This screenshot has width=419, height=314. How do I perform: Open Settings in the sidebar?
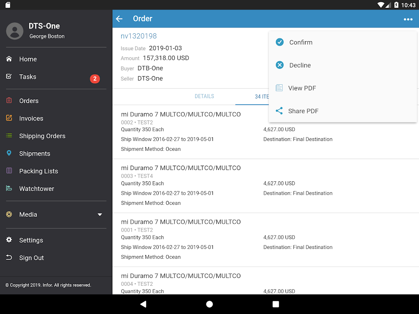click(x=31, y=240)
